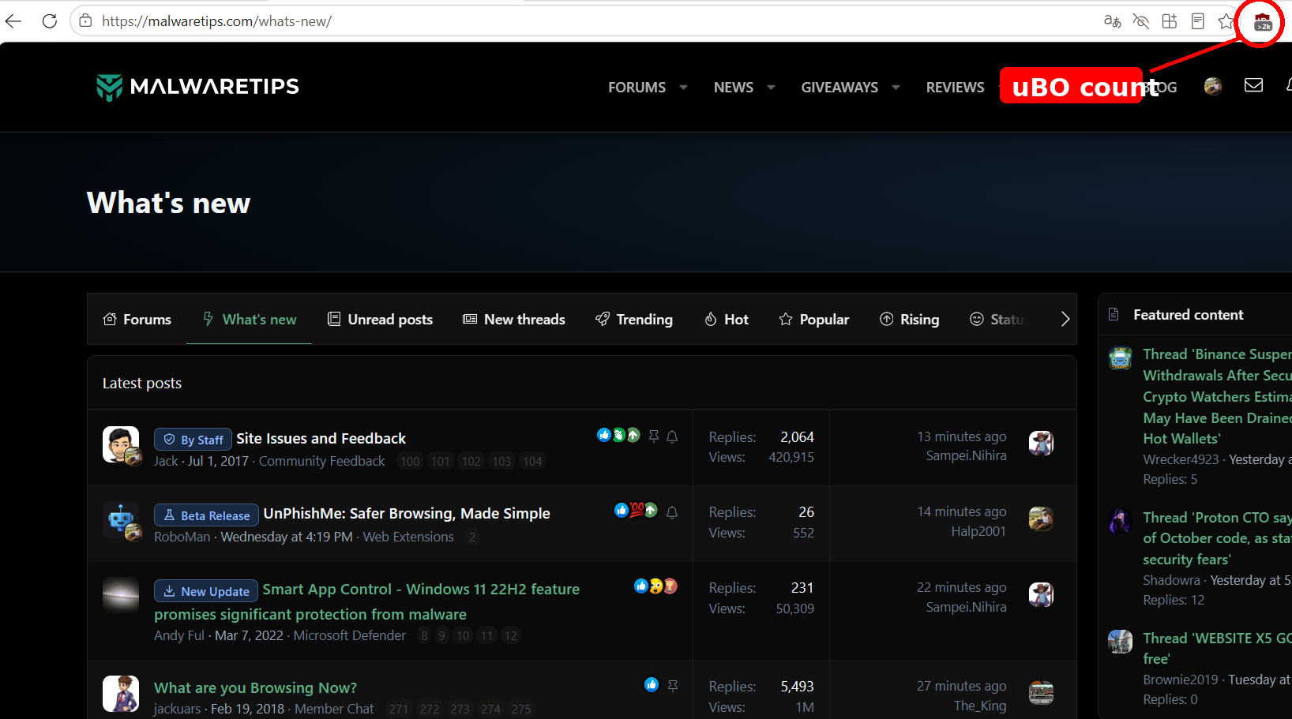Screen dimensions: 1292x719
Task: Reload the page with the refresh icon
Action: [50, 21]
